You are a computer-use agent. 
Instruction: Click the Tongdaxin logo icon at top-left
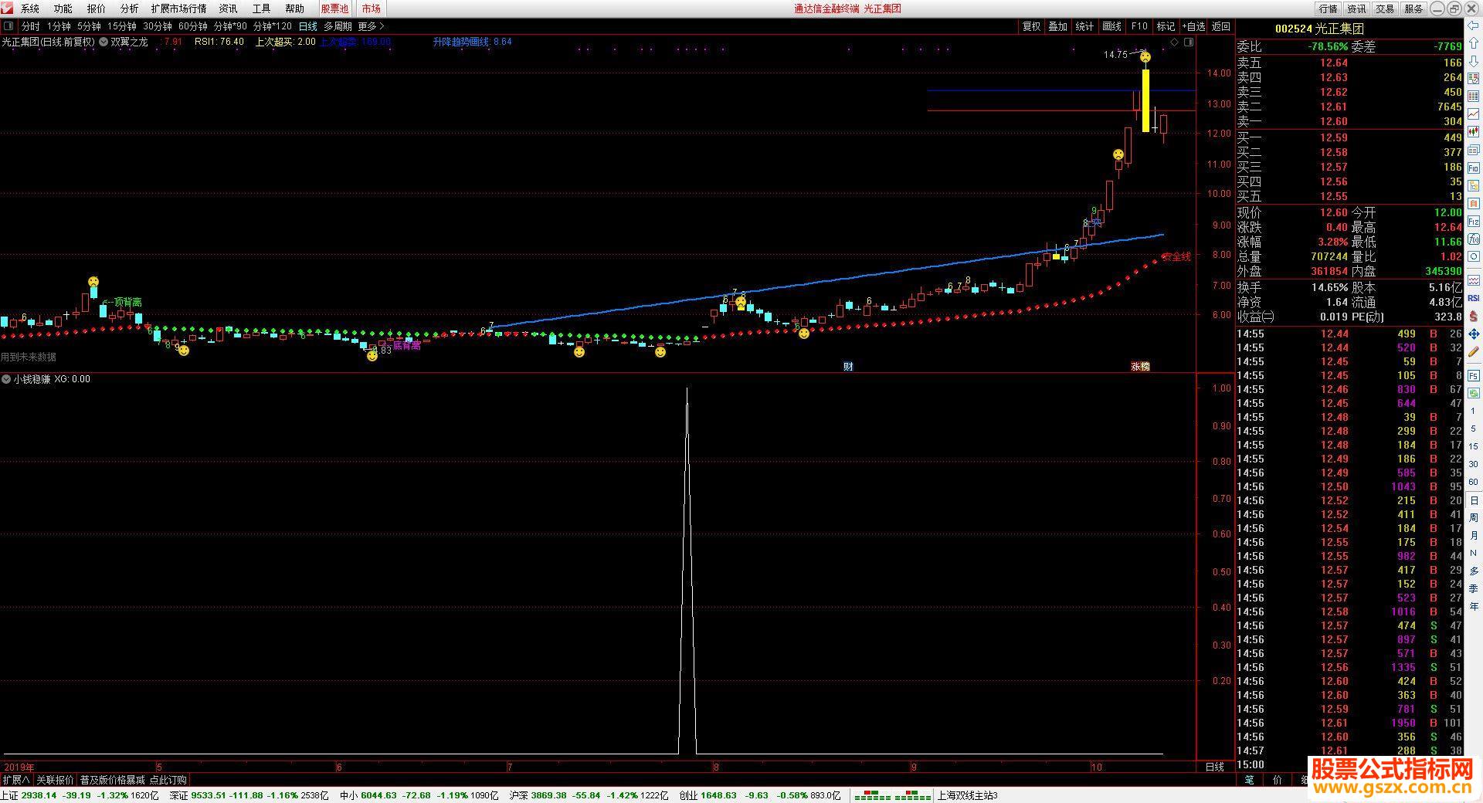pos(8,8)
